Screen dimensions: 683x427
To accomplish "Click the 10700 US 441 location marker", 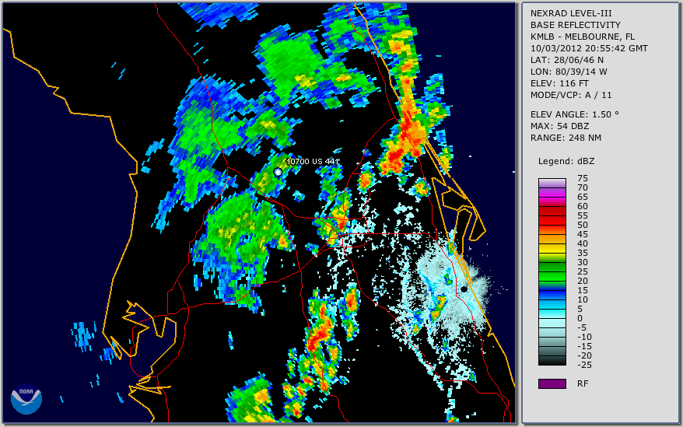I will pyautogui.click(x=278, y=172).
